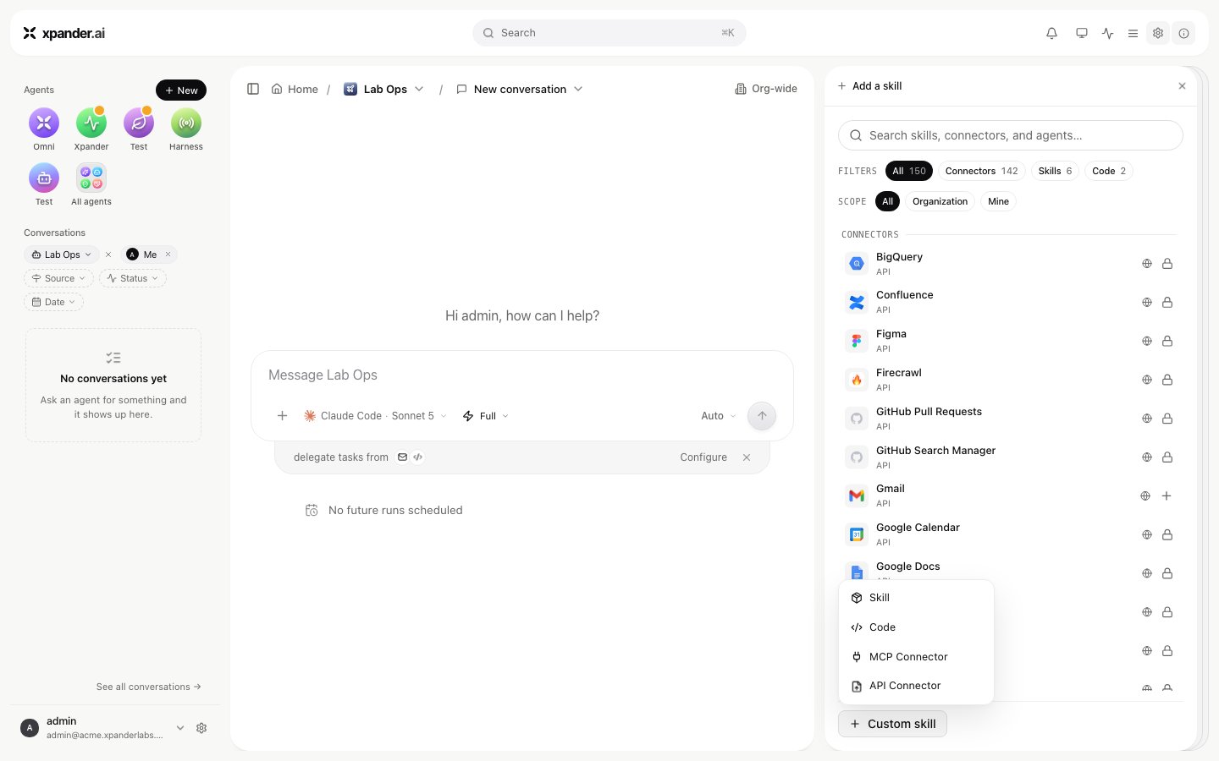The height and width of the screenshot is (761, 1219).
Task: Open user settings gear near admin
Action: (201, 728)
